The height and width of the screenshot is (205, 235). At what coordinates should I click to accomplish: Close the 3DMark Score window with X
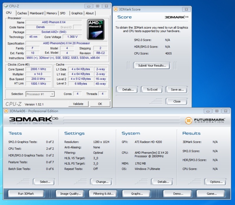[186, 9]
